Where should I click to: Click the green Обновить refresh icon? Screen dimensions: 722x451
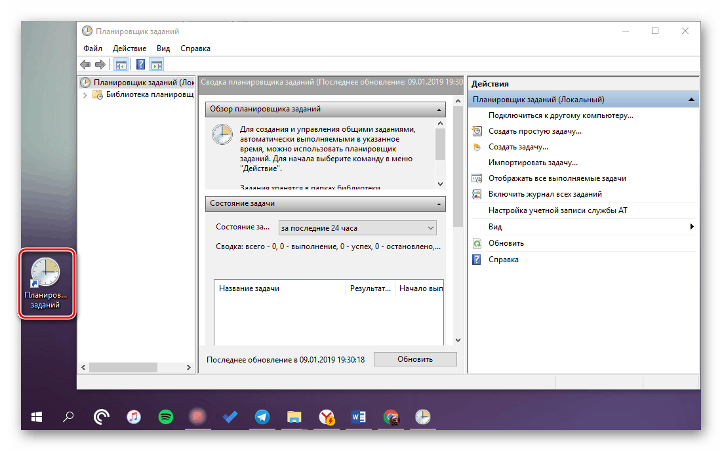pyautogui.click(x=477, y=243)
